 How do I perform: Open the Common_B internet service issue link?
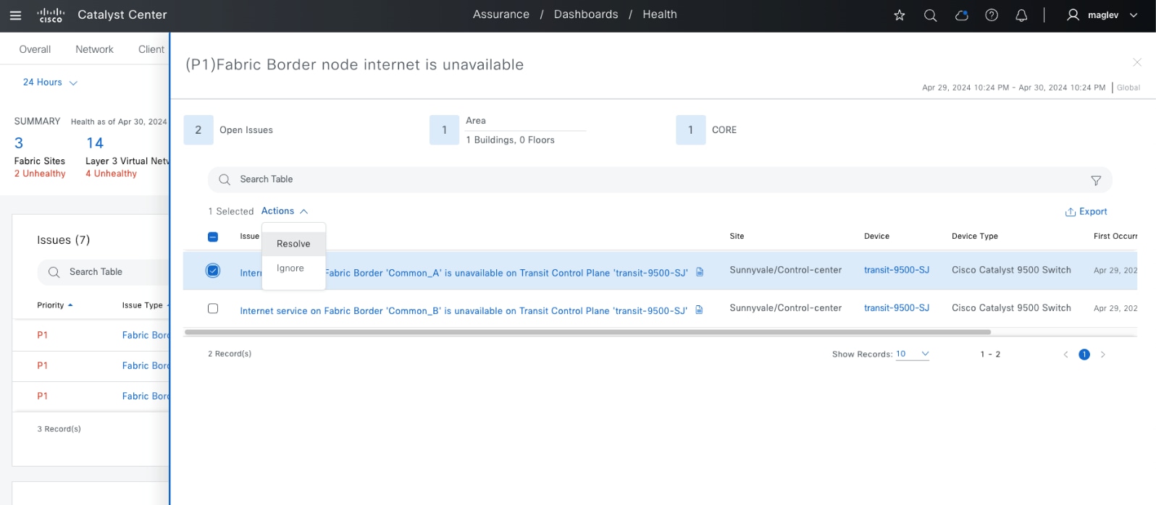coord(464,311)
